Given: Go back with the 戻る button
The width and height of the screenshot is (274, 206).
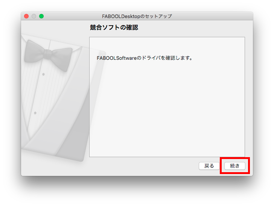Looking at the screenshot, I should (x=209, y=166).
